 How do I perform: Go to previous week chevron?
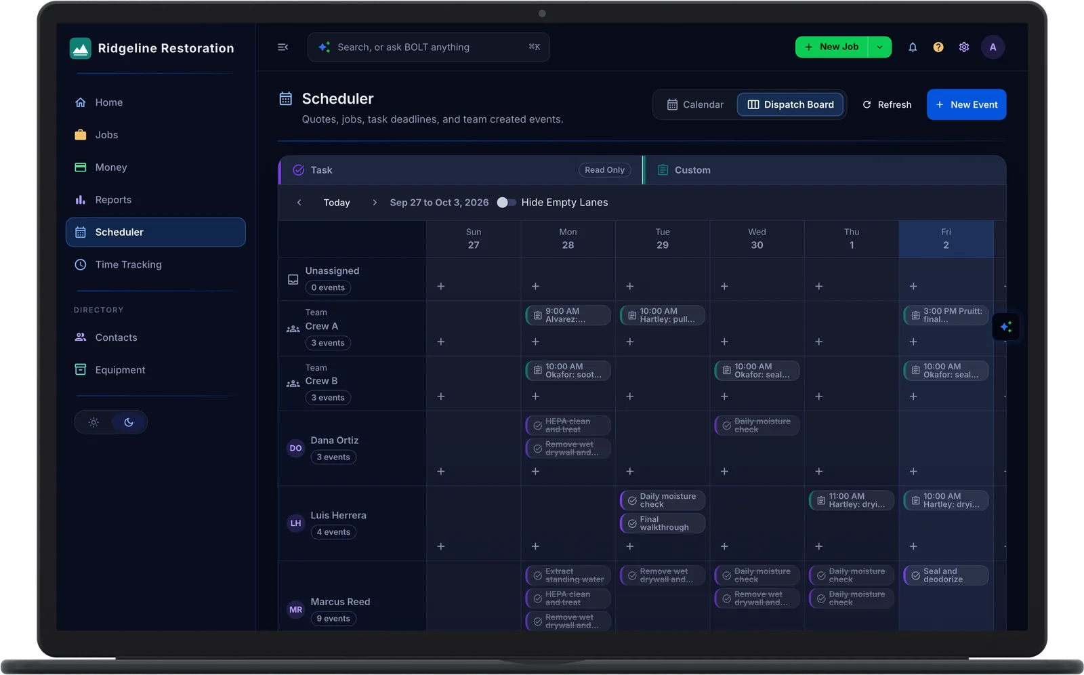click(x=299, y=203)
